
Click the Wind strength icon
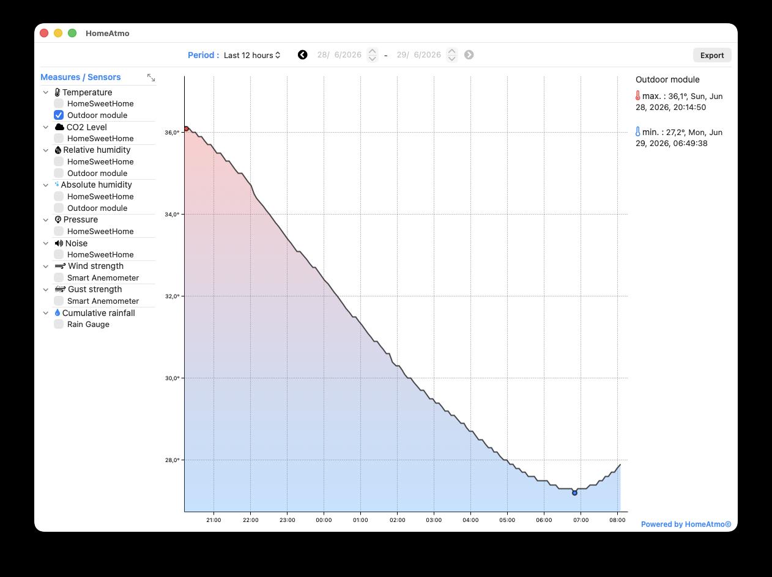point(60,266)
